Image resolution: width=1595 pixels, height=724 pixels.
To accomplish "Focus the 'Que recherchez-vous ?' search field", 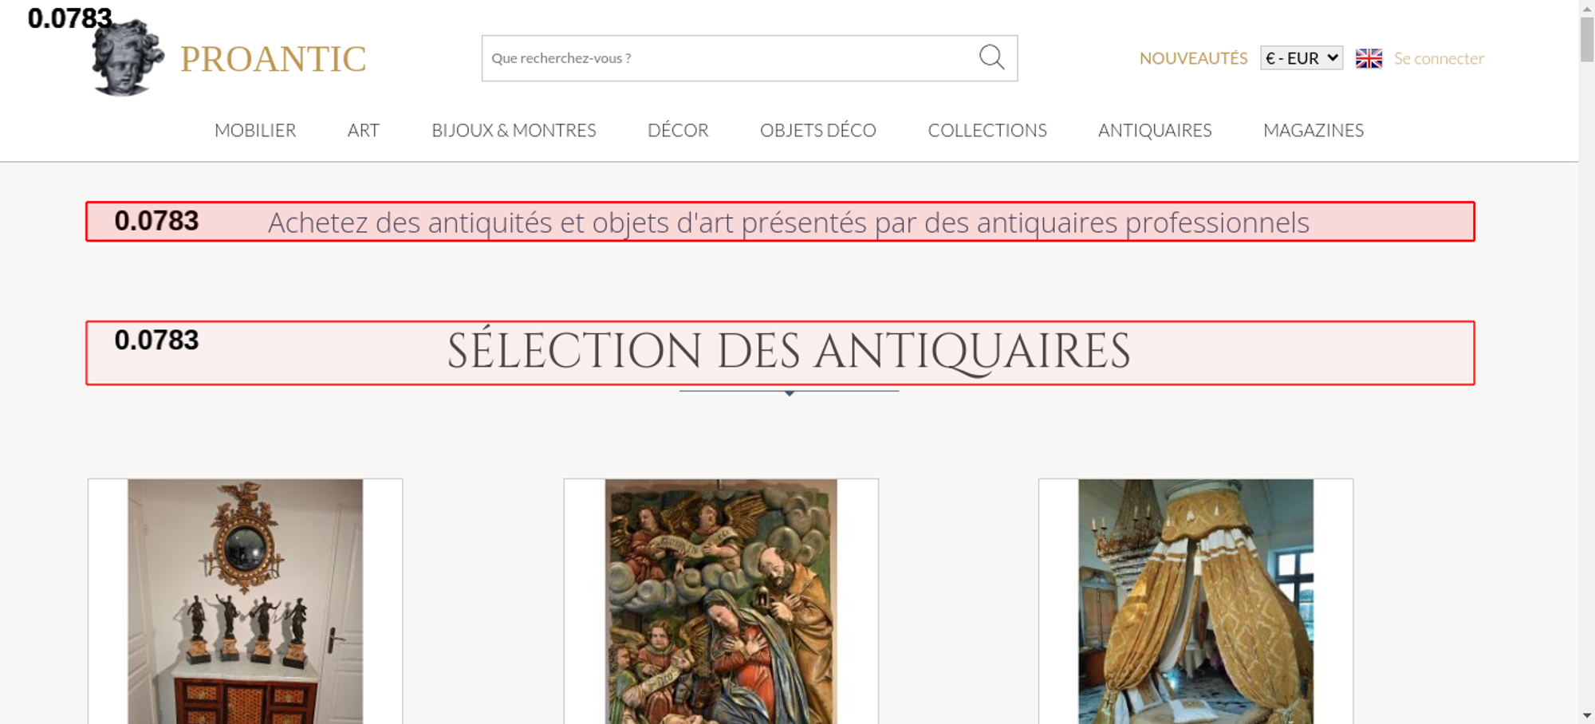I will [x=726, y=58].
